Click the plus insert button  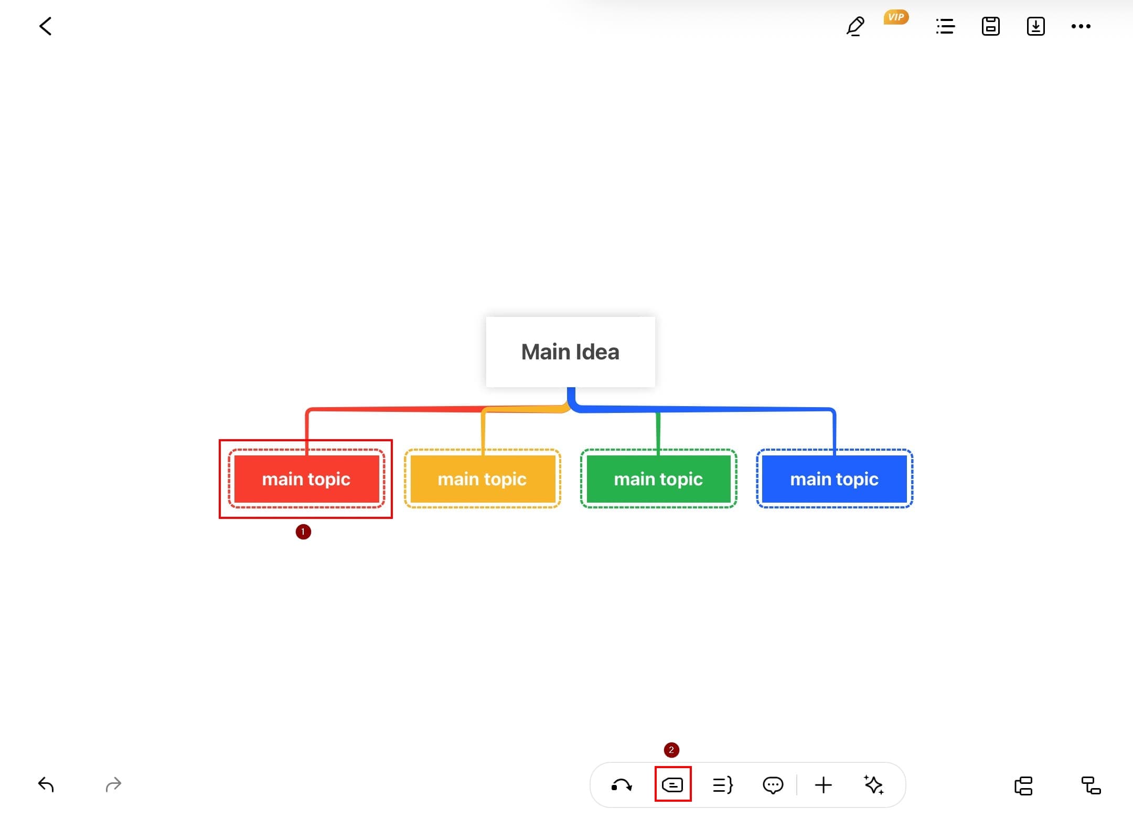click(824, 785)
